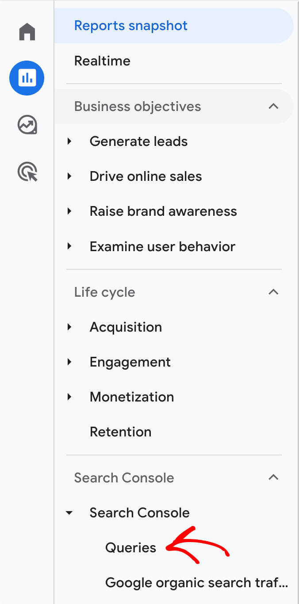Viewport: 299px width, 604px height.
Task: Expand Examine user behavior reports
Action: point(69,246)
